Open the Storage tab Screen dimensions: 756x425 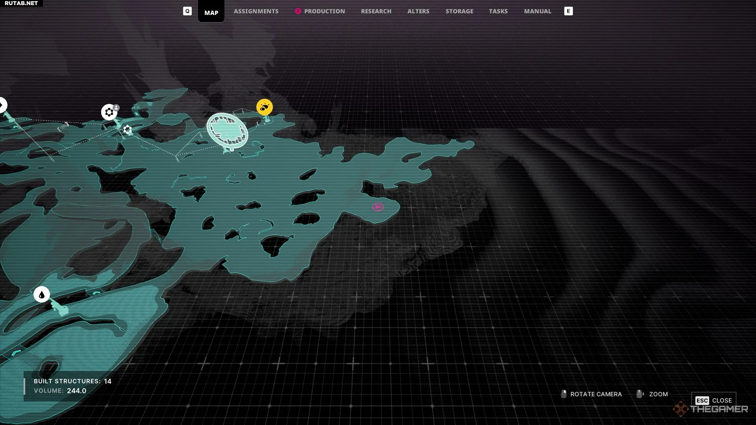coord(459,11)
